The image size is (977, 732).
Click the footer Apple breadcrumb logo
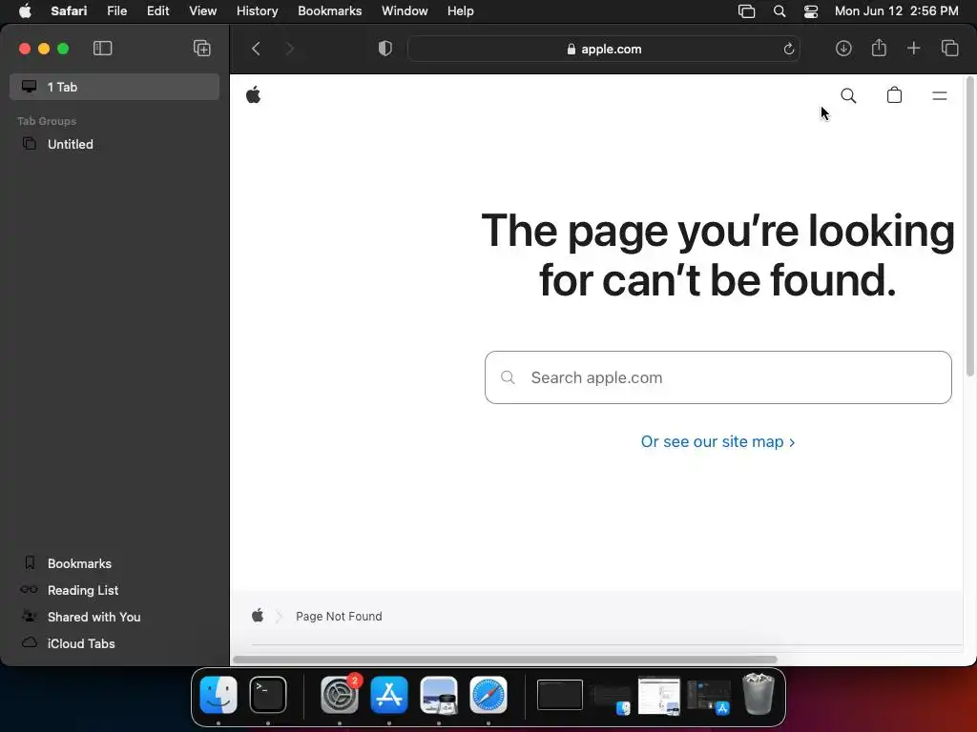[x=258, y=616]
